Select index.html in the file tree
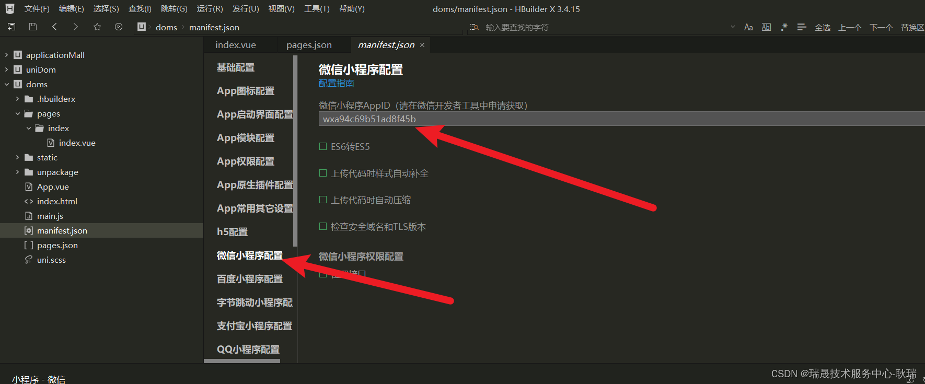This screenshot has height=384, width=925. [57, 201]
